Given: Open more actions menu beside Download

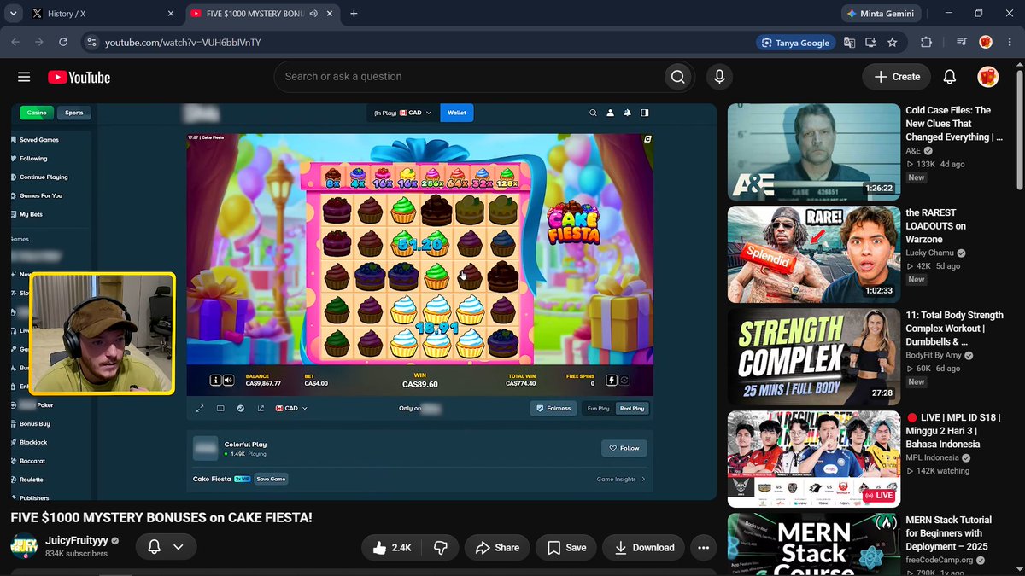Looking at the screenshot, I should click(703, 548).
